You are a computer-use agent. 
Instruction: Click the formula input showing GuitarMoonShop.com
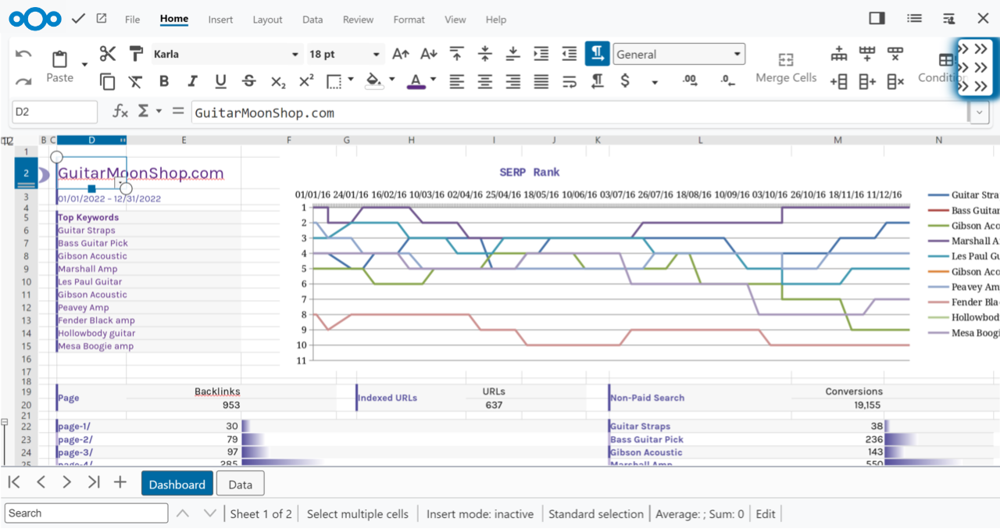(x=579, y=113)
